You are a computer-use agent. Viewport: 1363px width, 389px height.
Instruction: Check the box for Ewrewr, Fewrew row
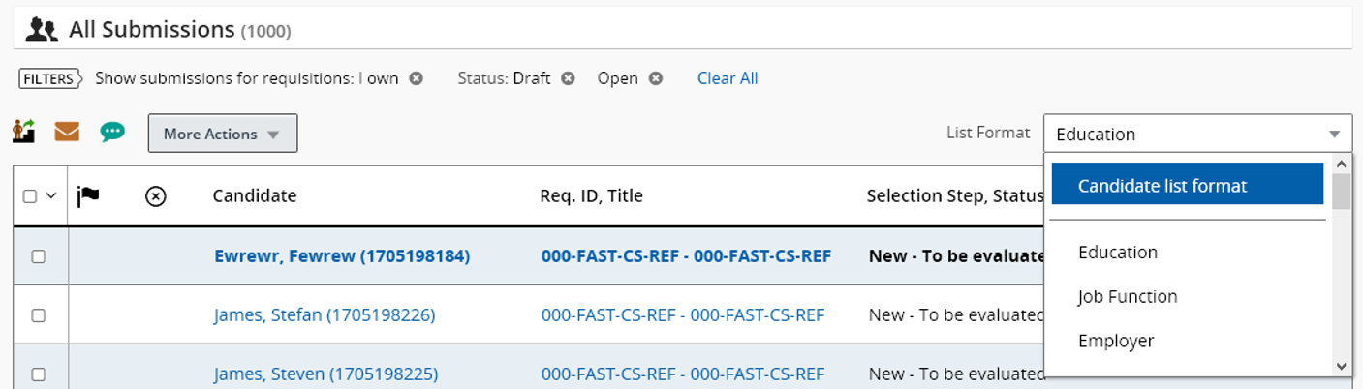pyautogui.click(x=39, y=256)
